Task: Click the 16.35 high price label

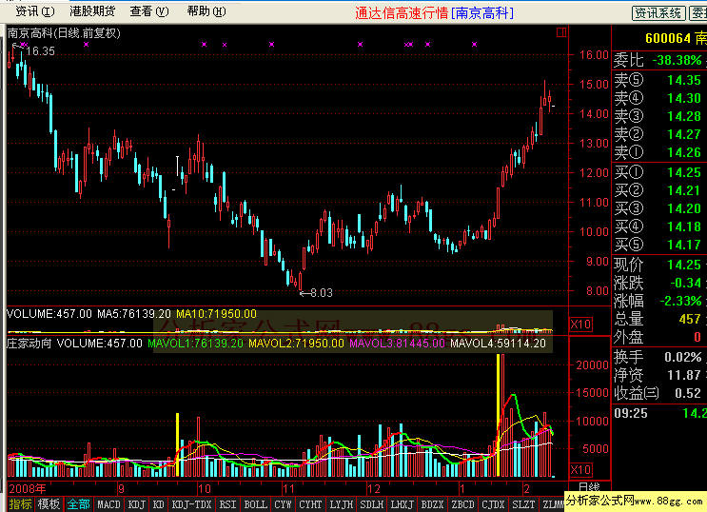Action: [41, 51]
